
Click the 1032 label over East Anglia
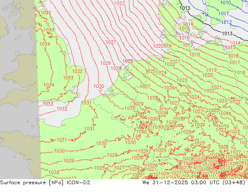click(77, 71)
